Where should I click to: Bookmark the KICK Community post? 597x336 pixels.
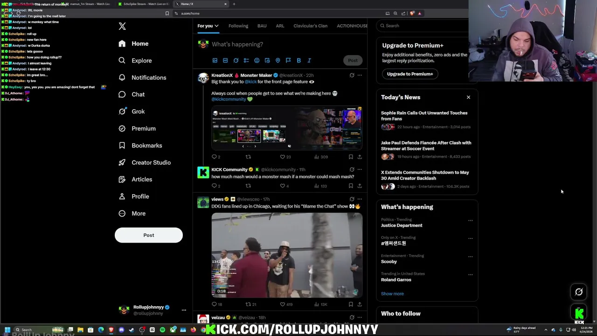coord(351,186)
